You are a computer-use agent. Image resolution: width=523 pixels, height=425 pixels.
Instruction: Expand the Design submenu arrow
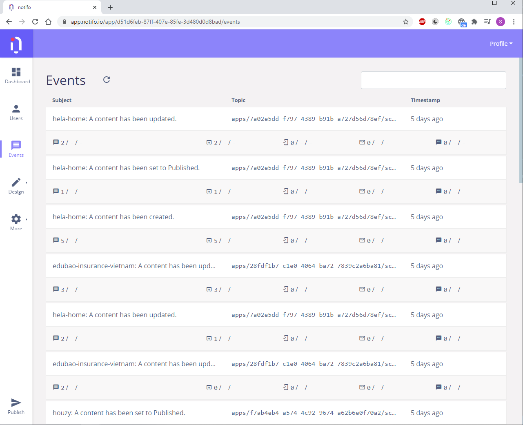[27, 182]
